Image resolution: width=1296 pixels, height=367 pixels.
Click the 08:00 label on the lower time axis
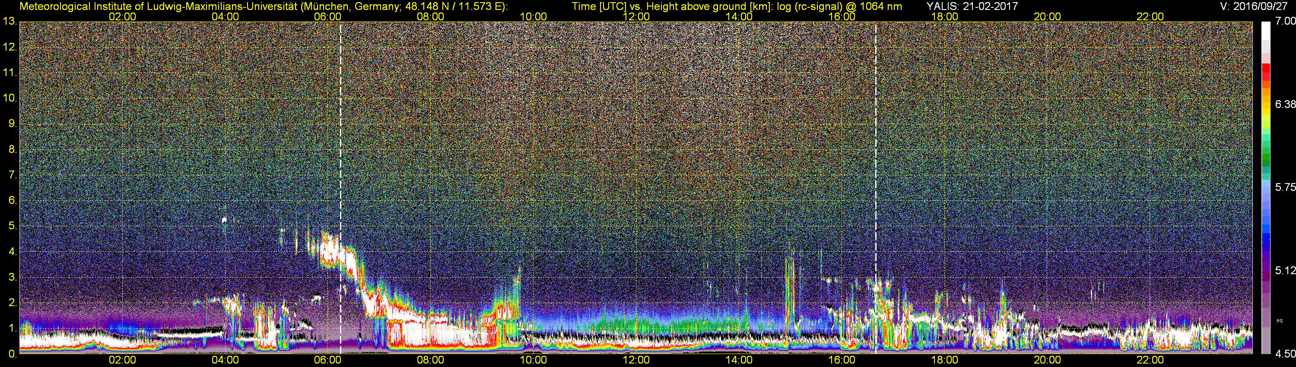[x=430, y=361]
